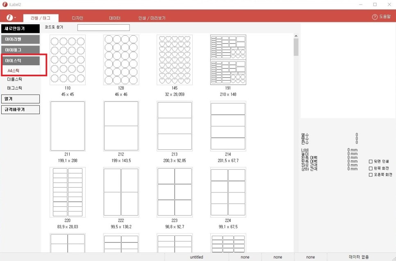The image size is (396, 261).
Task: Choose template 145 heart labels
Action: 175,60
